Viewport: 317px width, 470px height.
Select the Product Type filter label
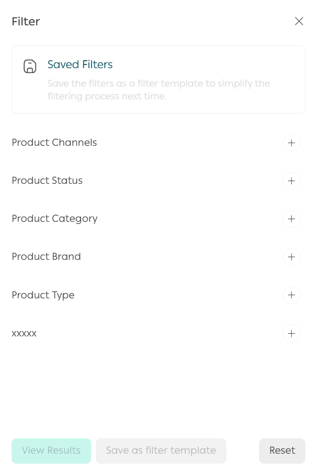click(x=43, y=295)
